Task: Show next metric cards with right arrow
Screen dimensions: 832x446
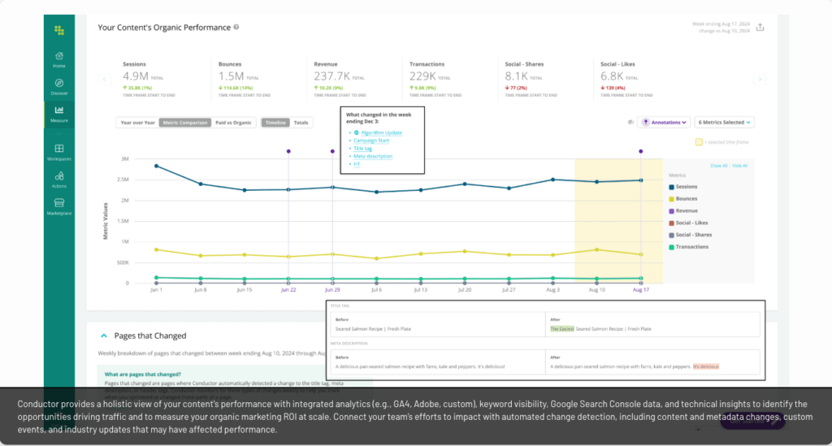Action: (760, 79)
